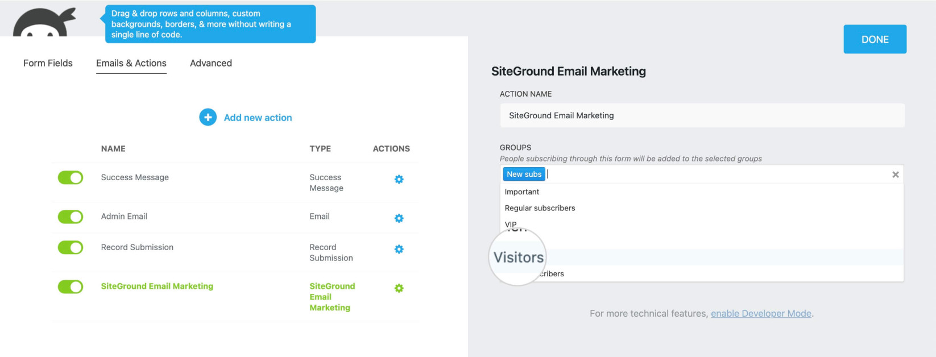Click the Ninja Forms ninja logo

coord(44,23)
